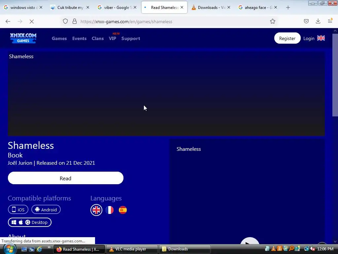This screenshot has width=338, height=254.
Task: Click the Desktop platform badge
Action: 29,222
